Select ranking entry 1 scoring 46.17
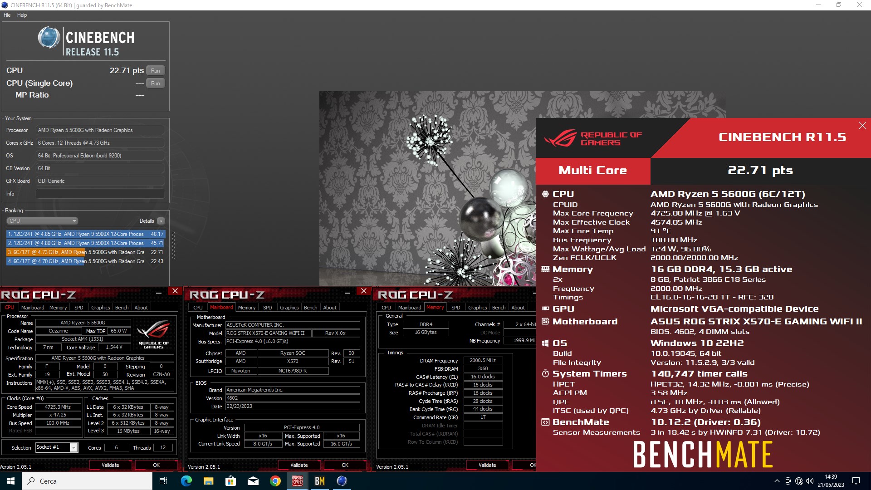Image resolution: width=871 pixels, height=490 pixels. click(x=86, y=234)
